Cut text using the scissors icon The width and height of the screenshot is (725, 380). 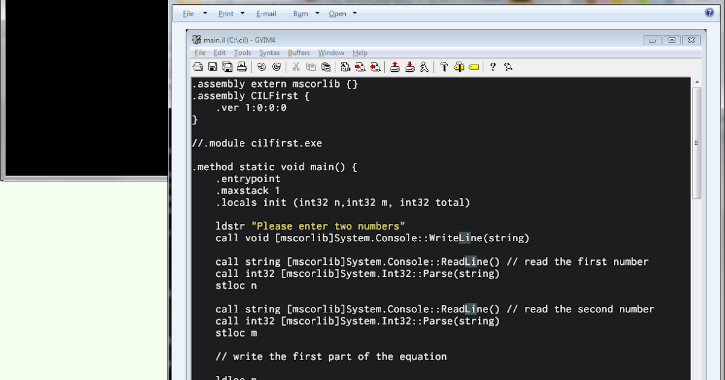(295, 67)
